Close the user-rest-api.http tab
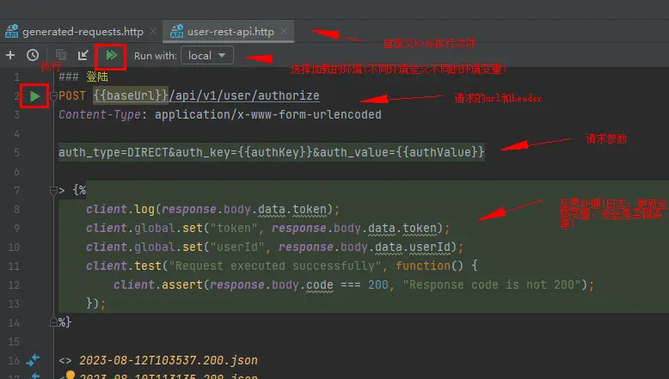The height and width of the screenshot is (379, 669). [x=284, y=31]
